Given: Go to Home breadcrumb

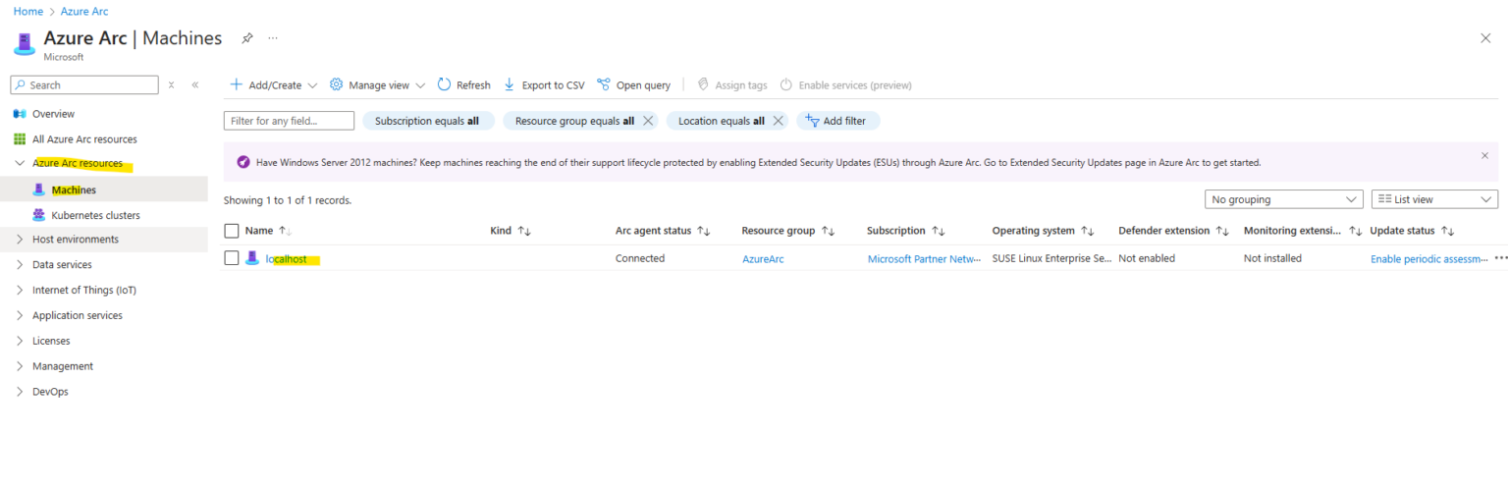Looking at the screenshot, I should (27, 11).
